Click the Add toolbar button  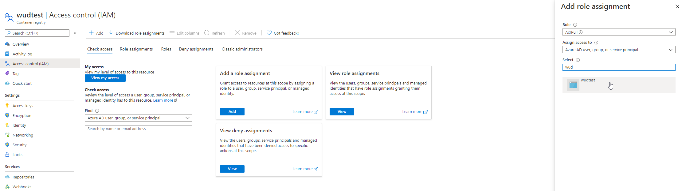(96, 33)
